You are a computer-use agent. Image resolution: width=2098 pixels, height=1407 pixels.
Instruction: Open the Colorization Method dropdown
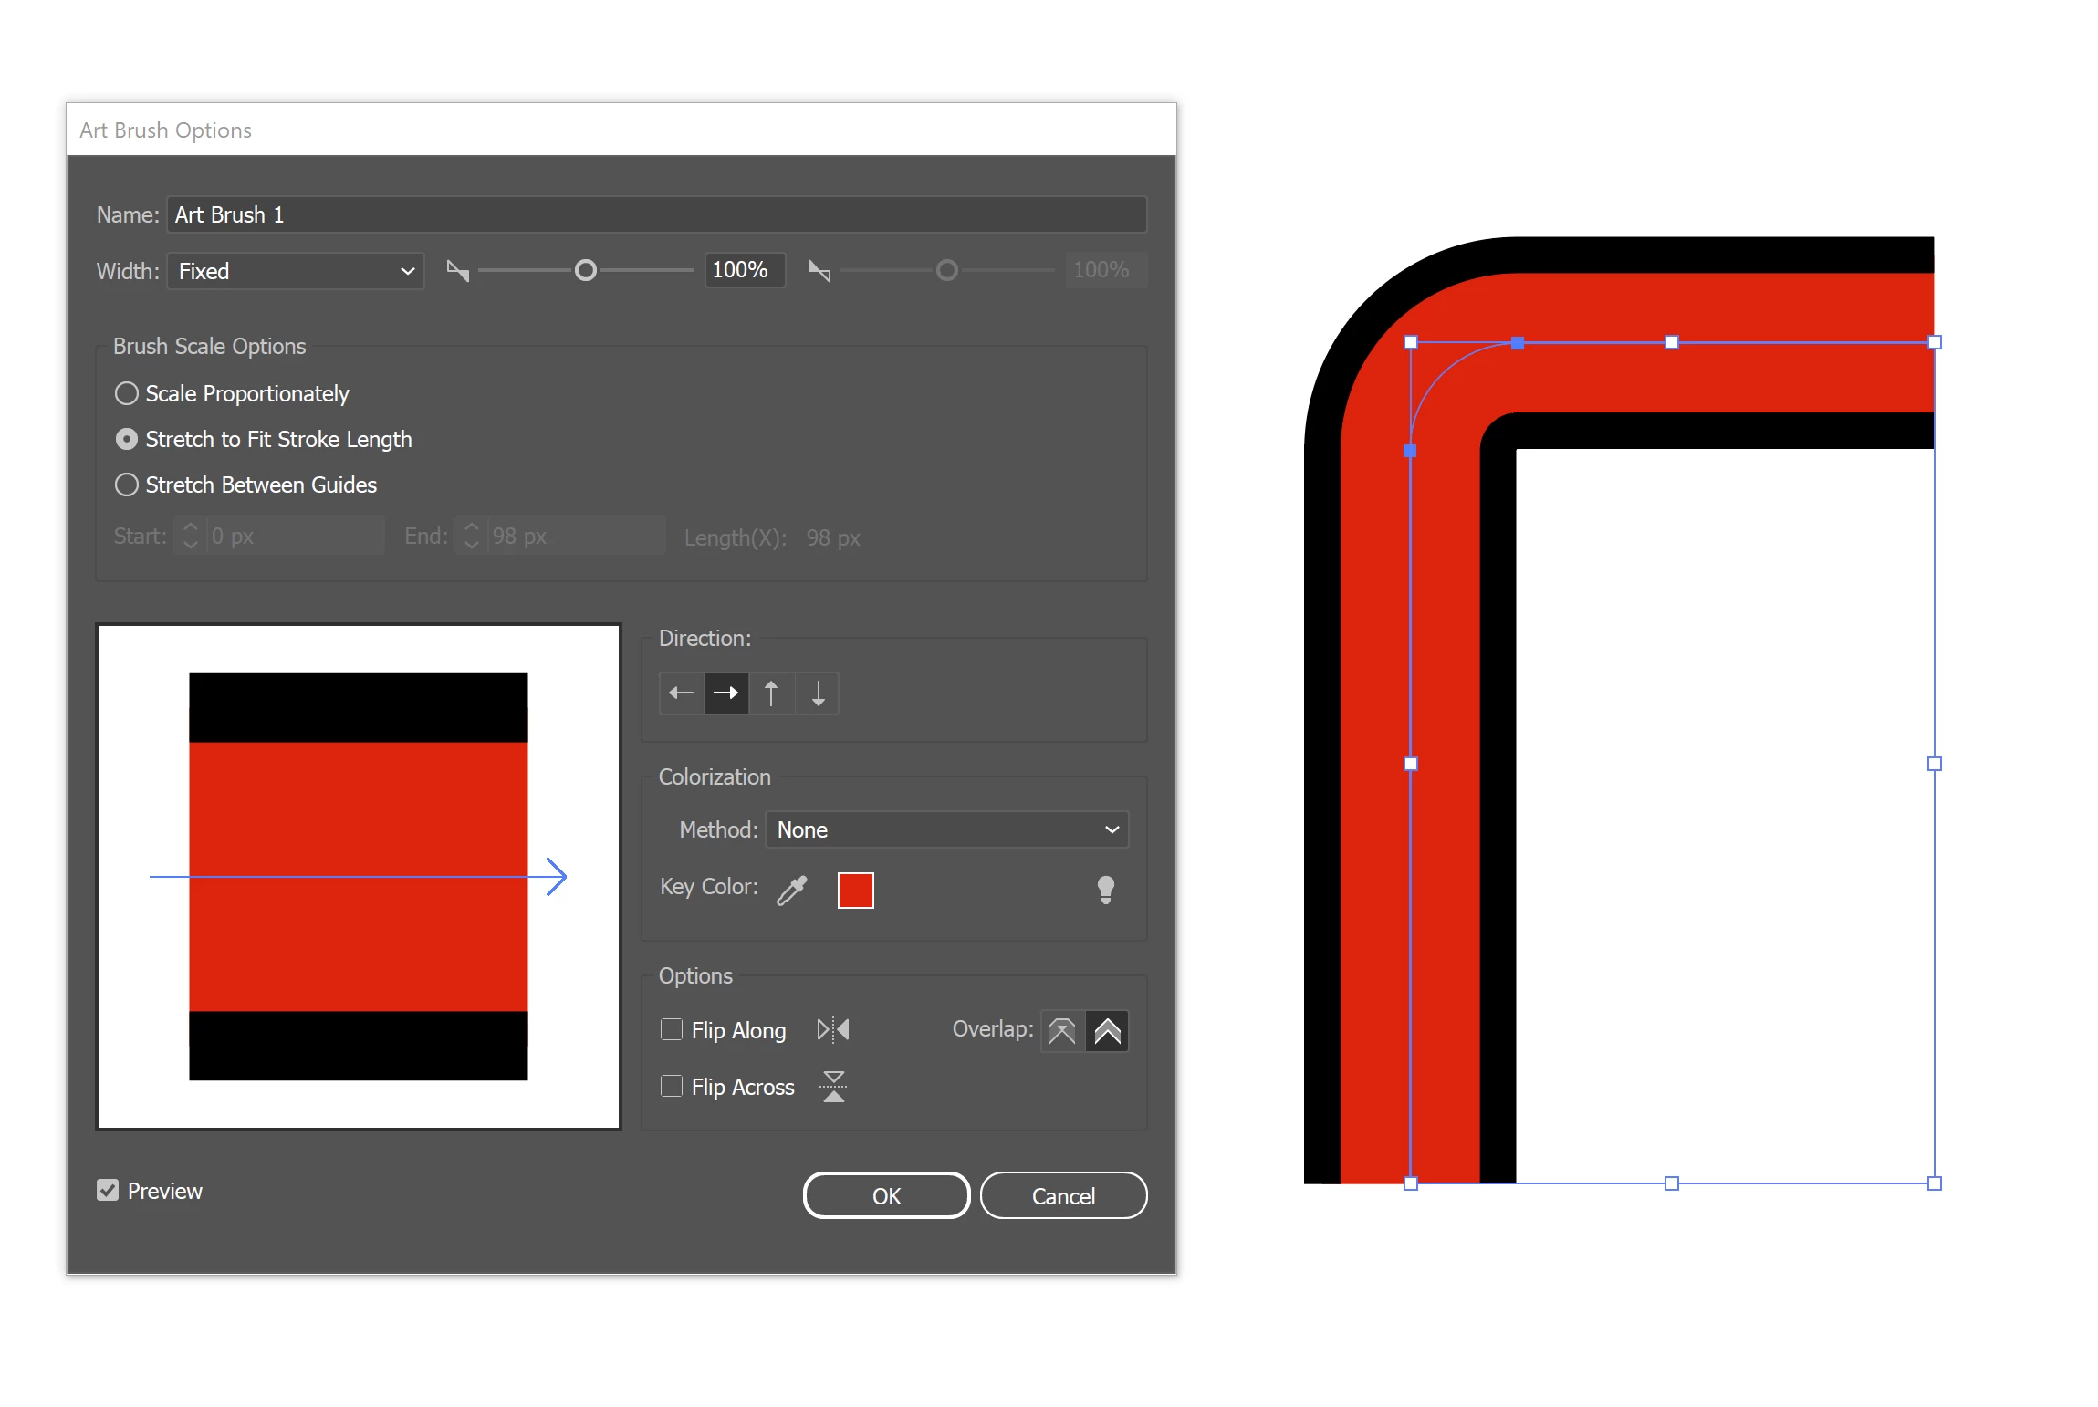point(946,829)
